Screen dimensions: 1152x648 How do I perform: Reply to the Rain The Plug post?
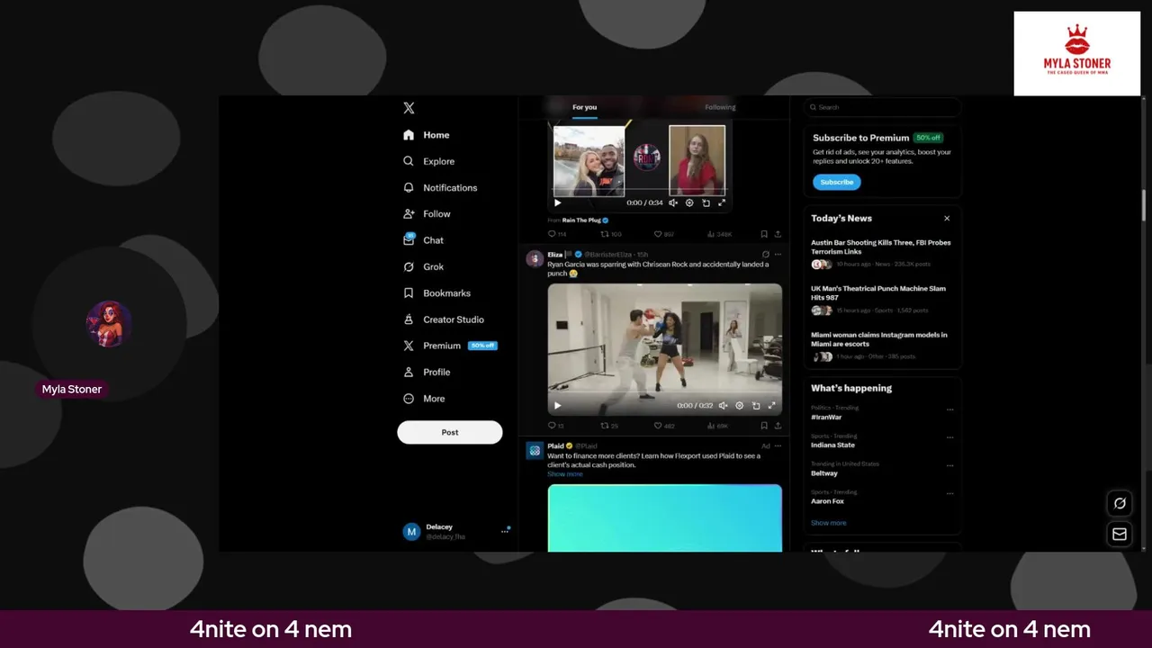[556, 234]
